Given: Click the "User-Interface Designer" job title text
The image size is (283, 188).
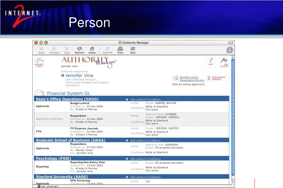Looking at the screenshot, I should (82, 80).
